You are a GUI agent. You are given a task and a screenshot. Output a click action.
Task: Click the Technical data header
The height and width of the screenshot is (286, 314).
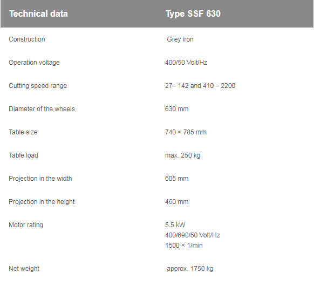pyautogui.click(x=38, y=14)
